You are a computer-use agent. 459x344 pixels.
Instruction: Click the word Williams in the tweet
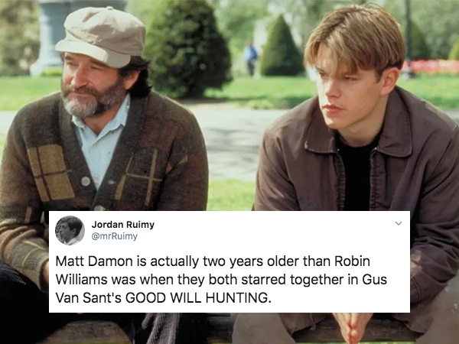pos(81,280)
